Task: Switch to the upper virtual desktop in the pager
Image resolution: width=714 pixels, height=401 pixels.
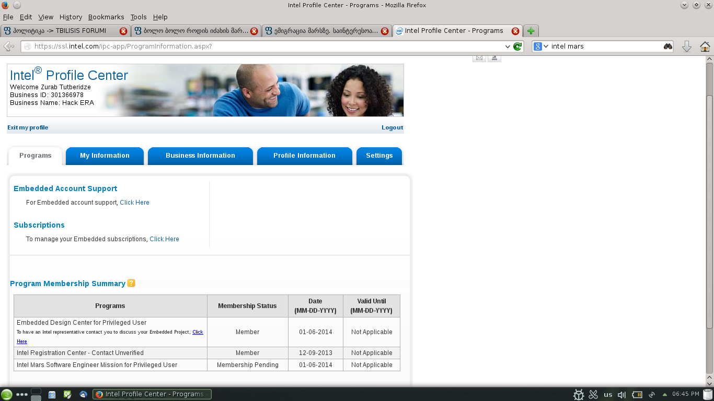Action: tap(36, 391)
